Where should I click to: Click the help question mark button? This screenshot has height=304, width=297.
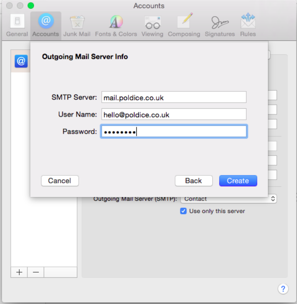point(283,289)
